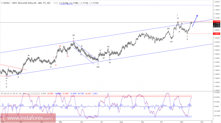Click the third WT_LB legend icon
The image size is (221, 123).
tap(34, 93)
